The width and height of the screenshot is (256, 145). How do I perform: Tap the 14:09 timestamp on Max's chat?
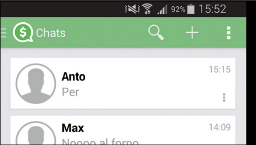(x=220, y=127)
